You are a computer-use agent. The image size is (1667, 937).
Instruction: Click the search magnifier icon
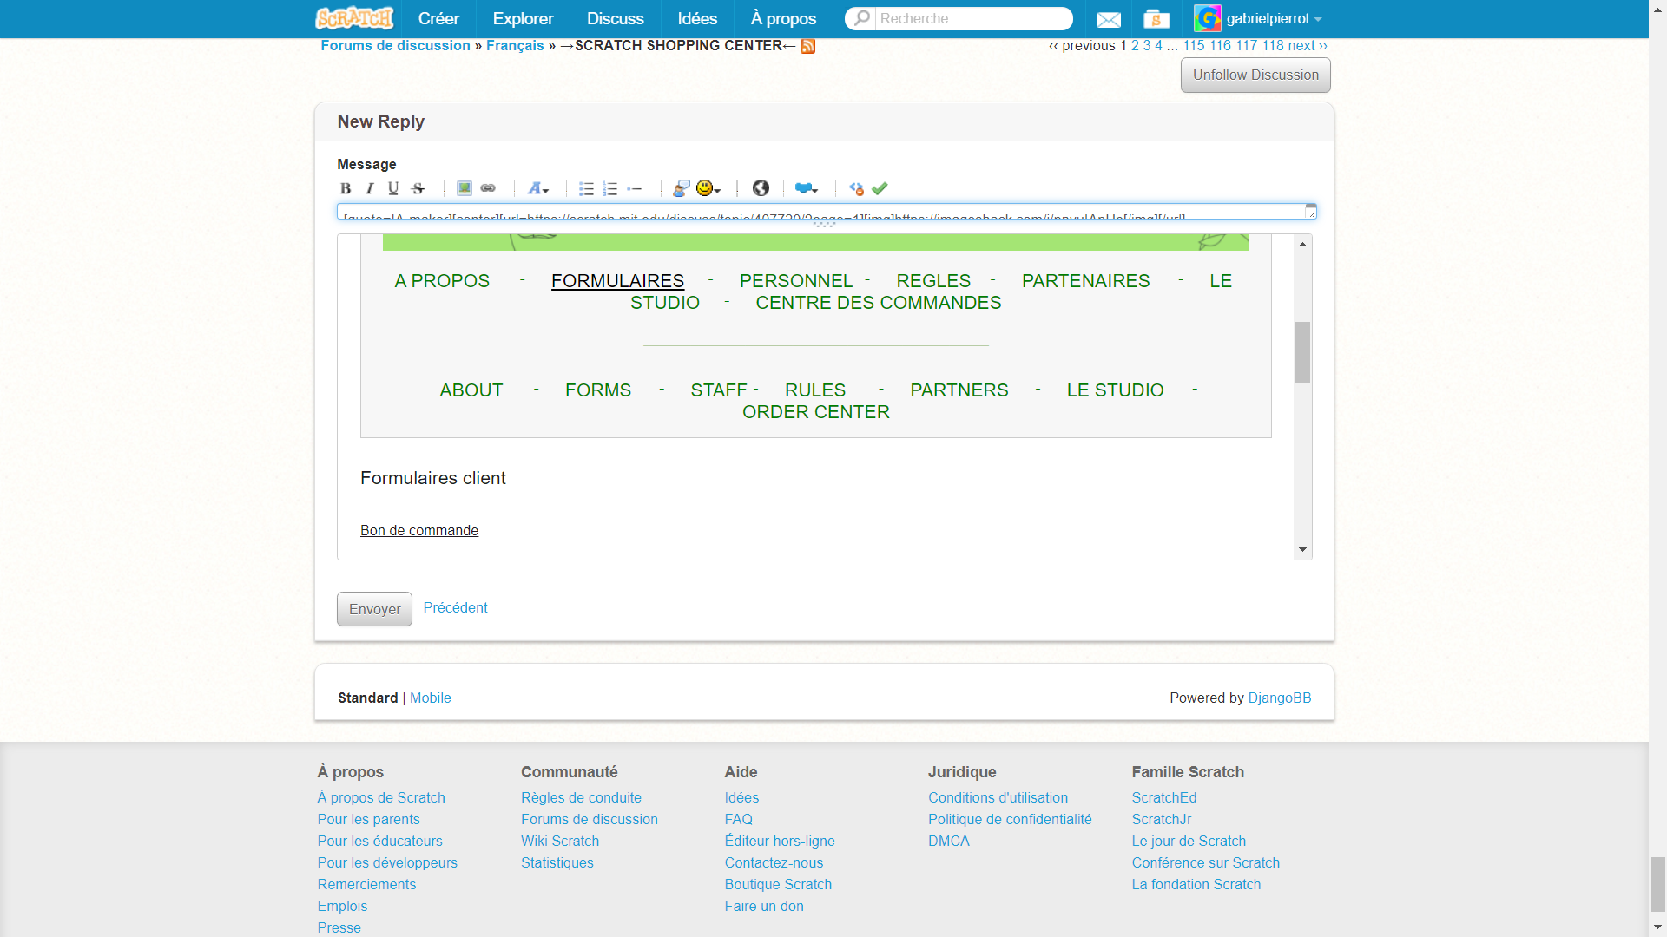[x=861, y=18]
